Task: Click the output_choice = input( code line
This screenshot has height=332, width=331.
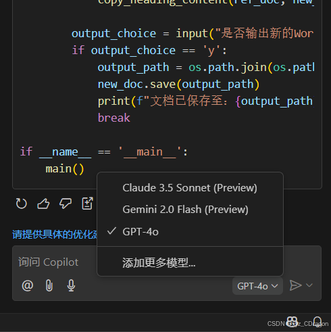Action: 193,34
